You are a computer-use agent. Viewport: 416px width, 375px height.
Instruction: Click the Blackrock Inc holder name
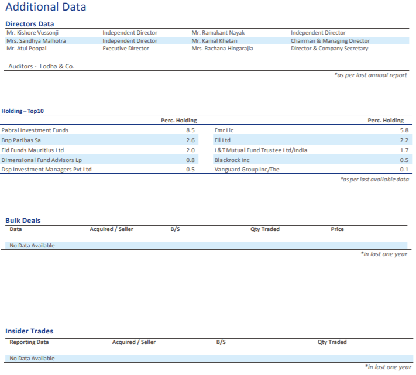click(x=232, y=160)
